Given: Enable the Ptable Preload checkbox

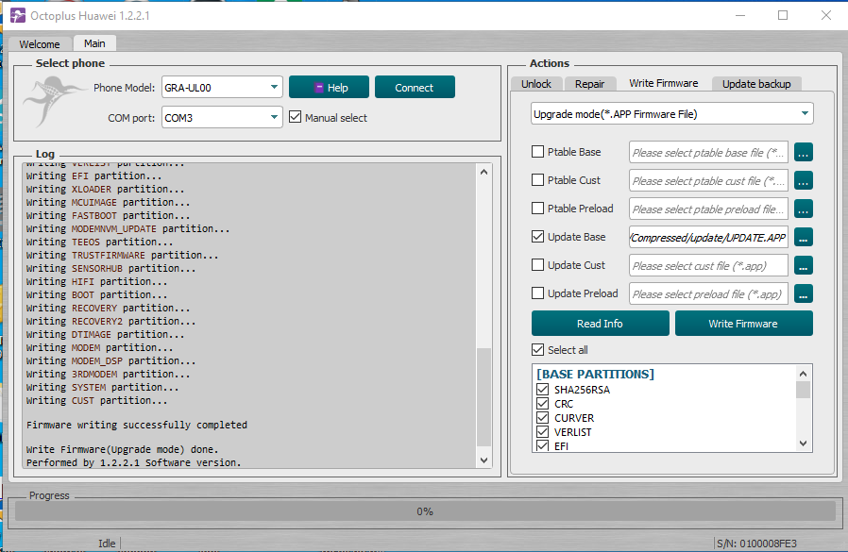Looking at the screenshot, I should [x=537, y=209].
